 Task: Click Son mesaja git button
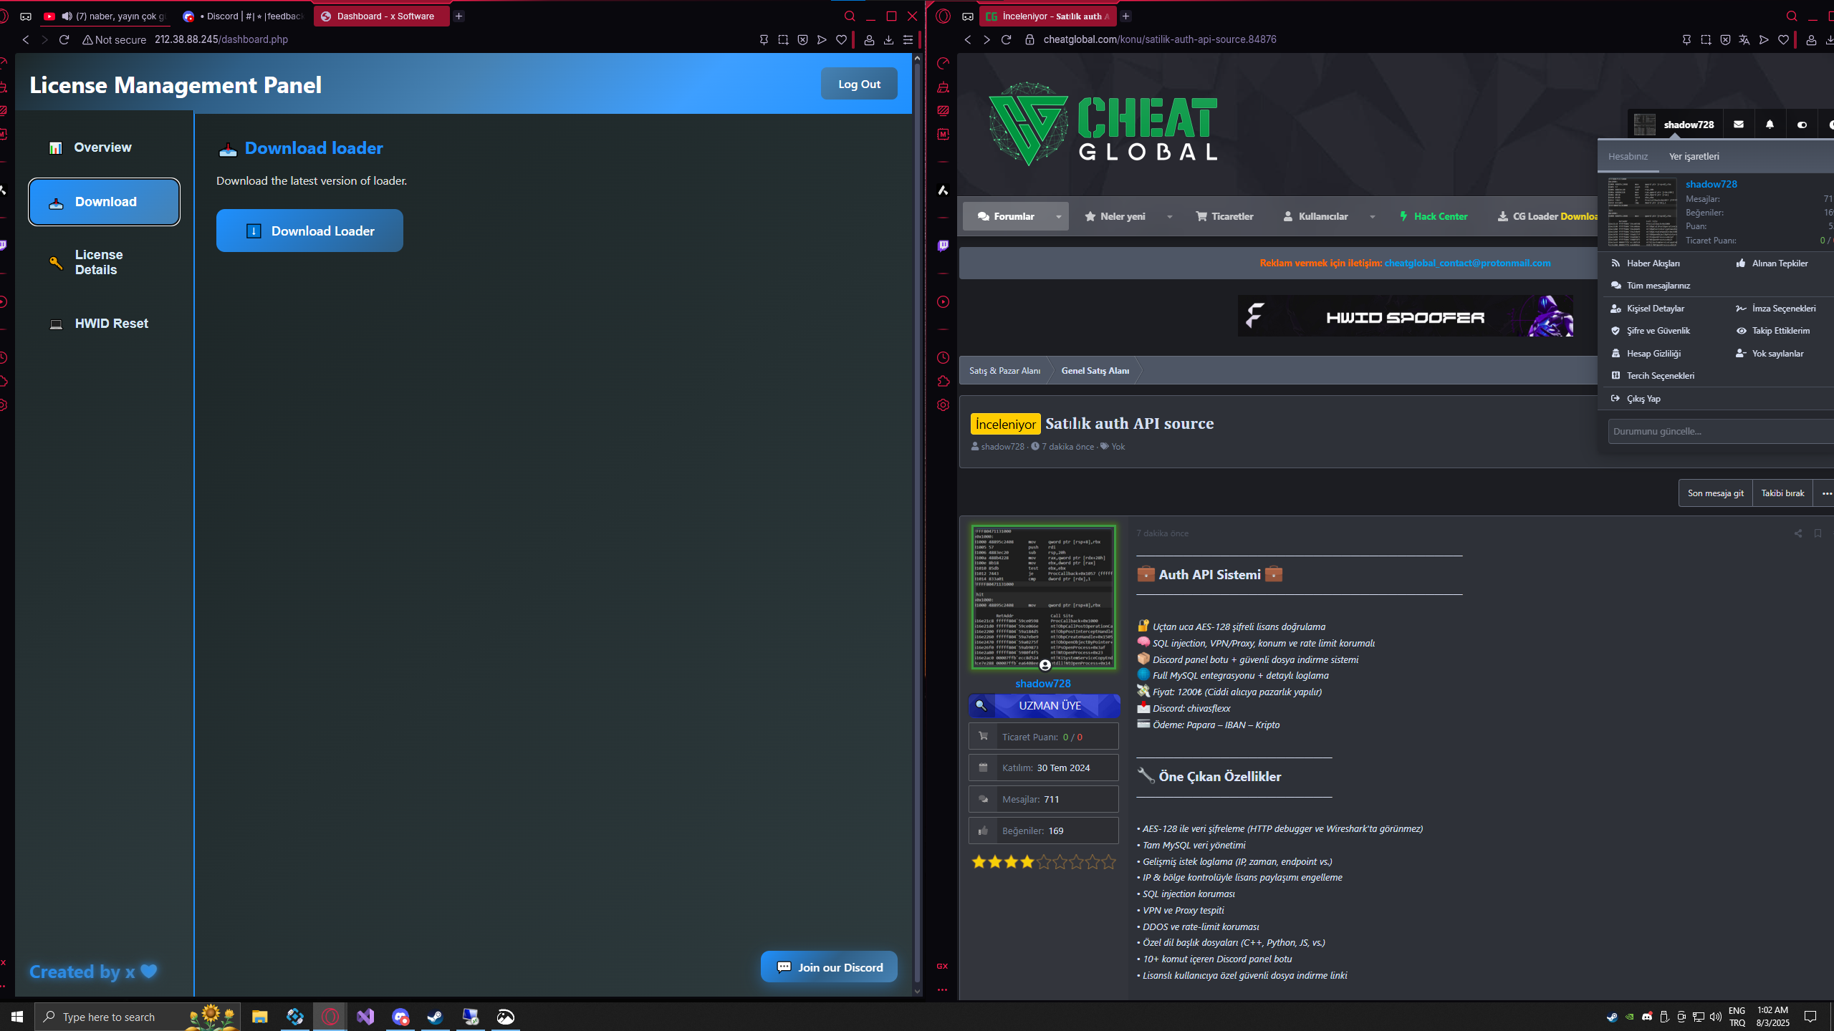[x=1715, y=493]
